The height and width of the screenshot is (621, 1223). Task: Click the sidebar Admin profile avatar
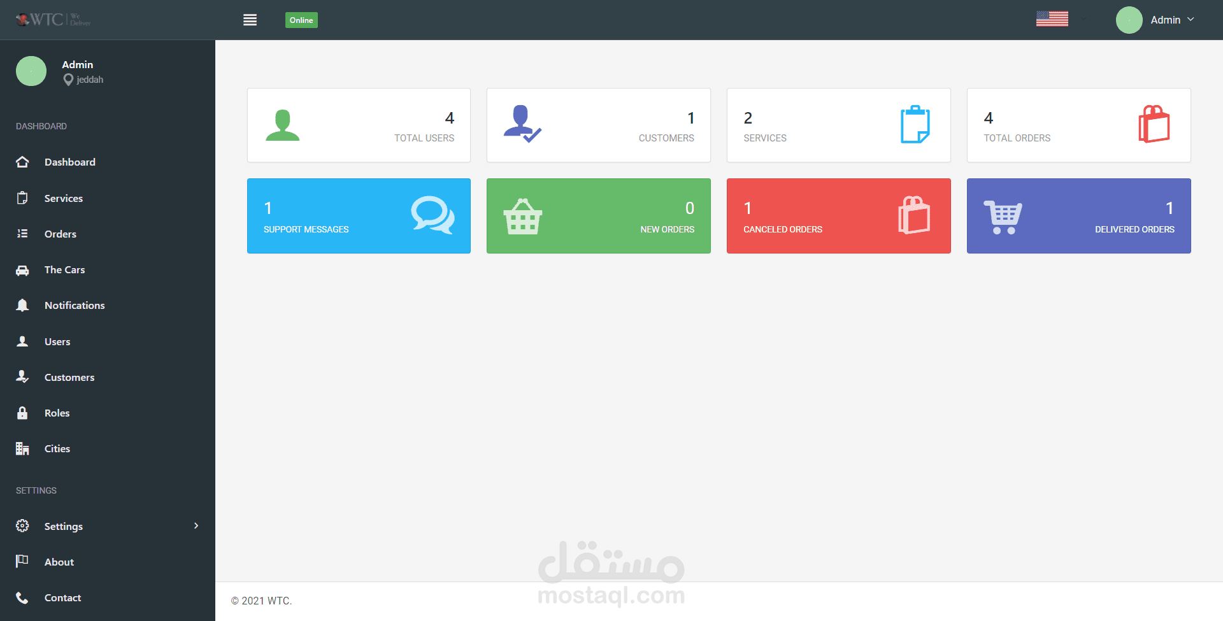[31, 71]
